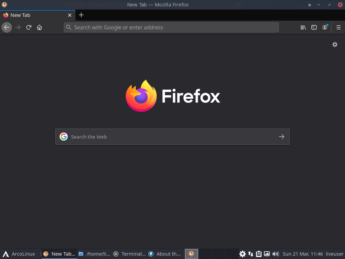Screen dimensions: 345x259
Task: Open the clipboard manager tray icon
Action: 259,254
